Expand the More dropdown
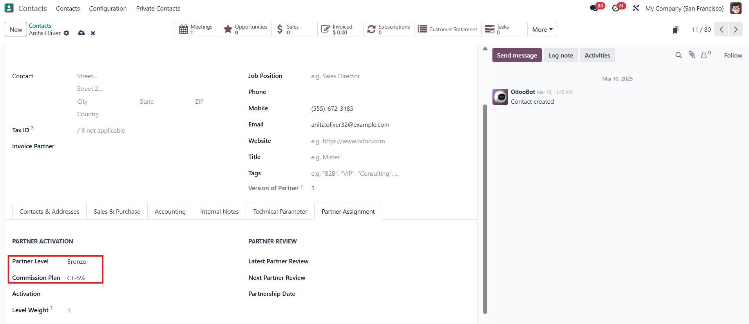The width and height of the screenshot is (749, 324). pyautogui.click(x=542, y=29)
